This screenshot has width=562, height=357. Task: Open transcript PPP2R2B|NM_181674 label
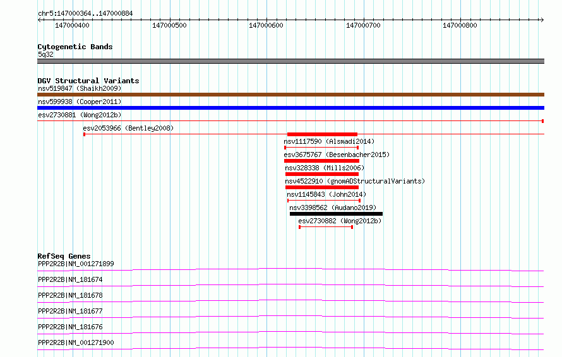[x=70, y=279]
